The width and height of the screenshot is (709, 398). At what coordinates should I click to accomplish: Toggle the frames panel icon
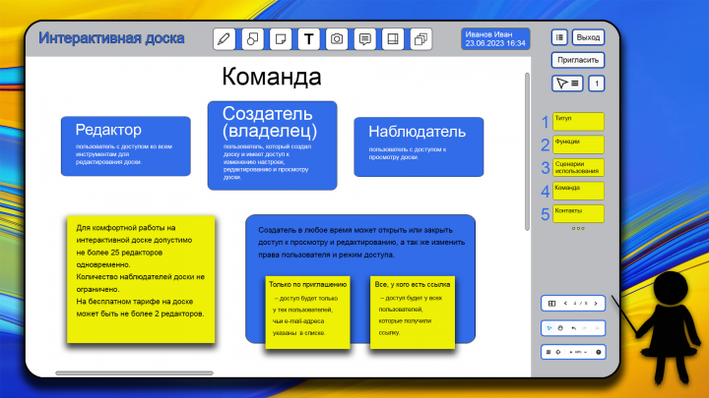(x=551, y=304)
